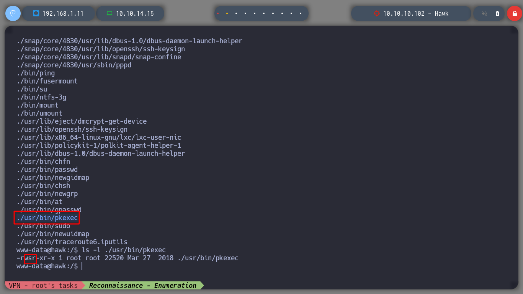Click the "22520 Mar 27 2018" file details text
The image size is (523, 294).
(x=139, y=258)
